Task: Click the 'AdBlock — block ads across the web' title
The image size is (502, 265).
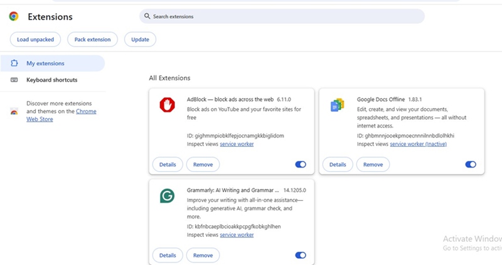Action: pyautogui.click(x=230, y=99)
